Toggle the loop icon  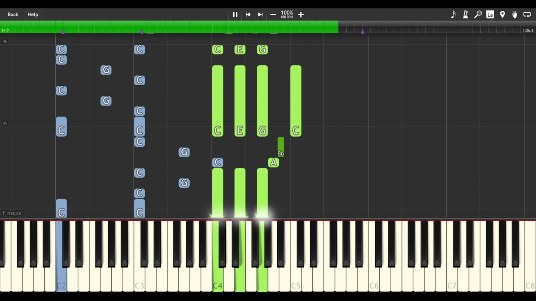click(x=527, y=15)
